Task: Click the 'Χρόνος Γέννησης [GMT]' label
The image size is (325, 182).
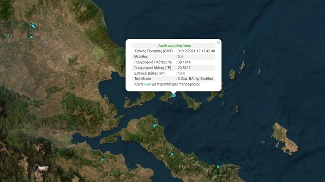Action: click(x=153, y=51)
